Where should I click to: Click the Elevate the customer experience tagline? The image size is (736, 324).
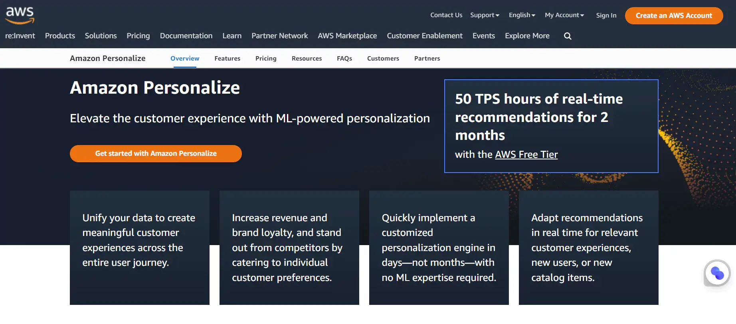coord(250,118)
